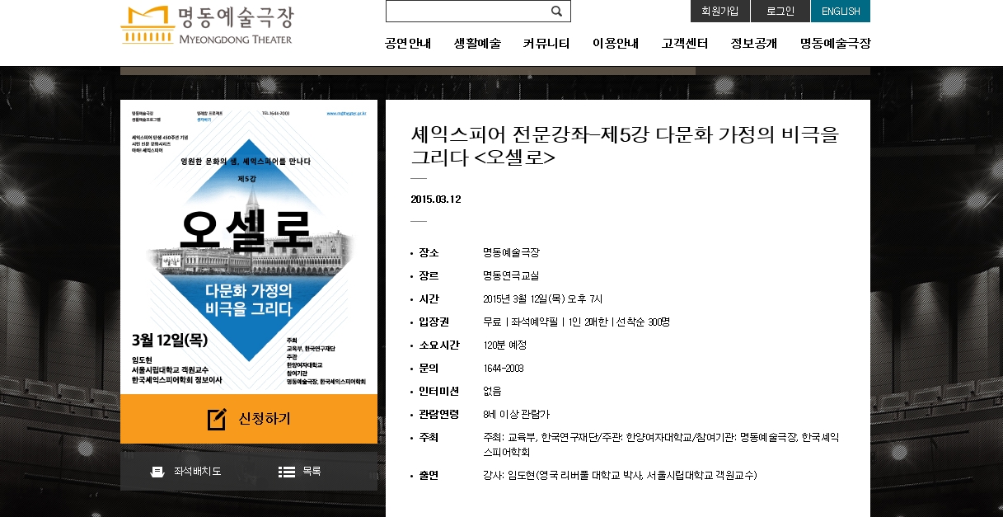The width and height of the screenshot is (1003, 517).
Task: Click the 좌석배치도 seat icon
Action: coord(157,472)
